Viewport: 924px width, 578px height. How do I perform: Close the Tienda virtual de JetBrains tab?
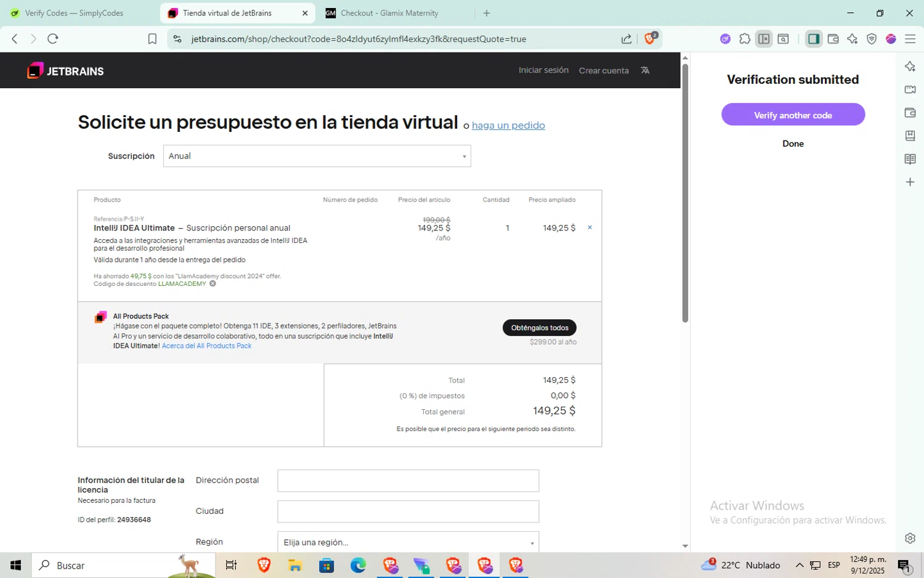tap(305, 13)
